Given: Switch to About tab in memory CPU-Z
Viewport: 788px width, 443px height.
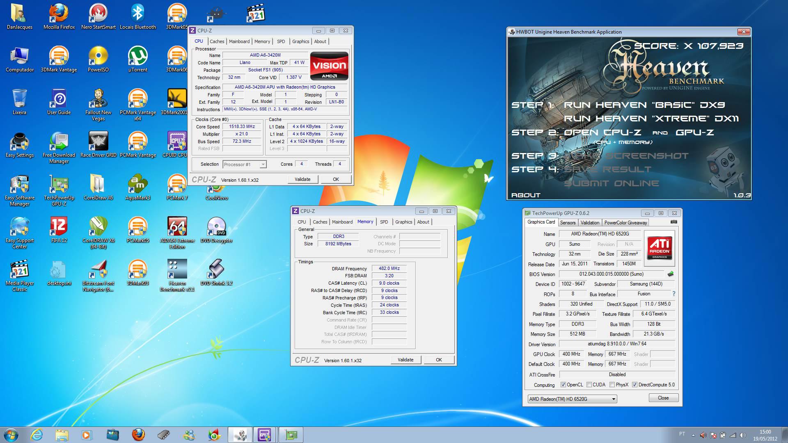Looking at the screenshot, I should [x=423, y=222].
